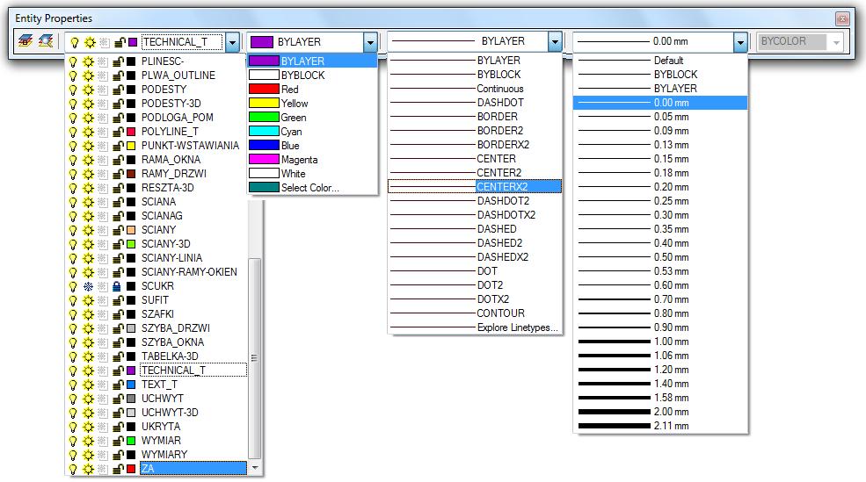
Task: Click the viewport freeze icon of the UKRYTA layer
Action: pos(103,427)
